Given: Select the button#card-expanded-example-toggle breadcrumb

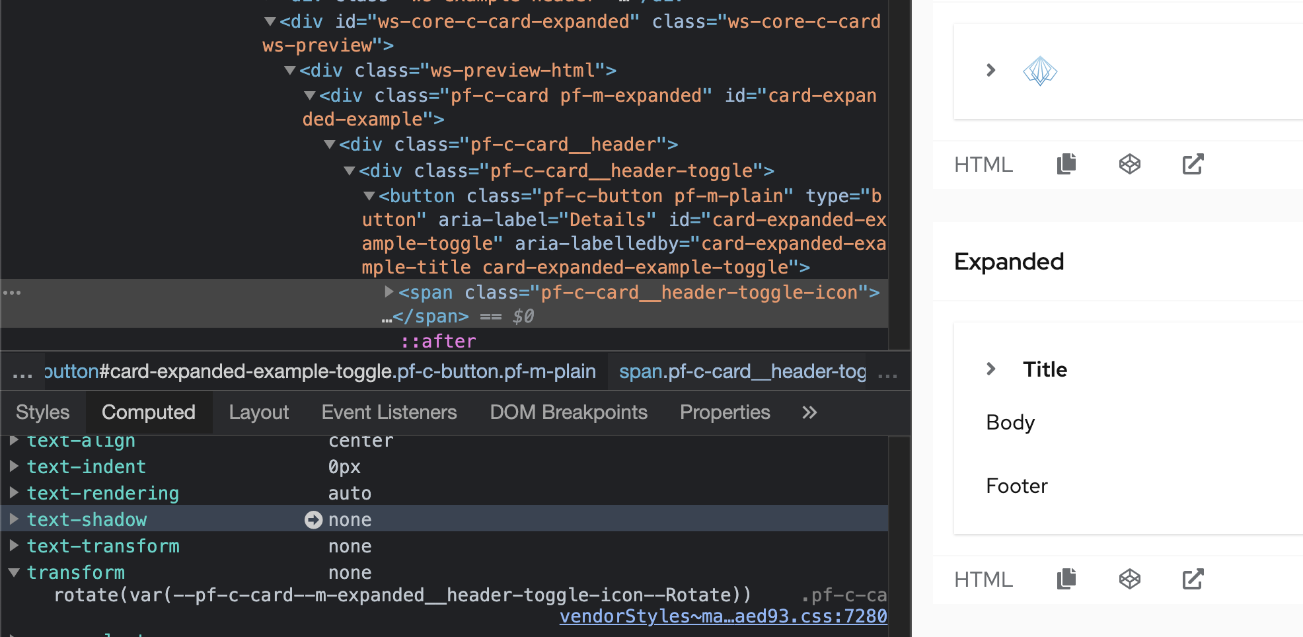Looking at the screenshot, I should (320, 371).
